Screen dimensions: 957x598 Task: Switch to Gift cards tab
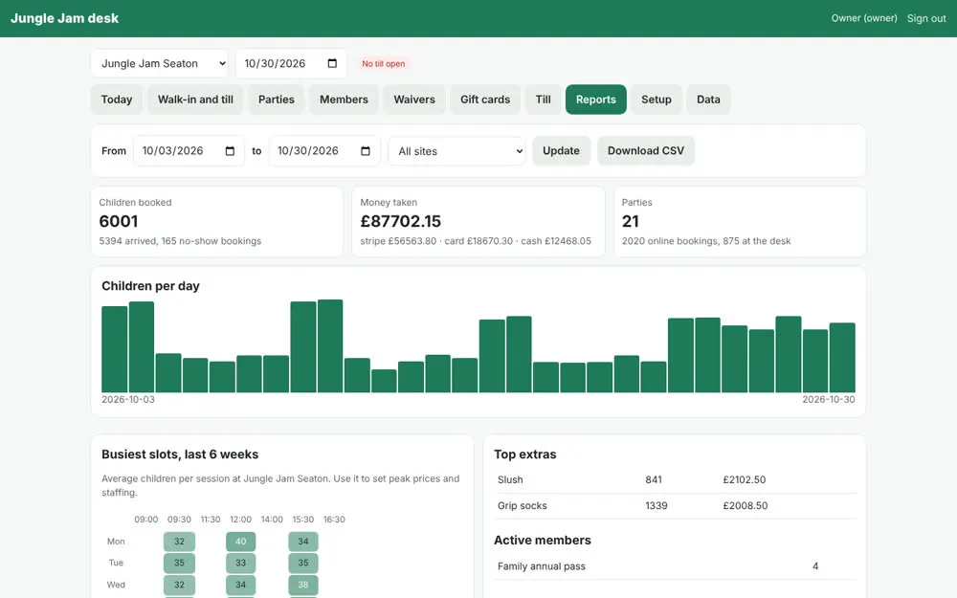click(485, 100)
